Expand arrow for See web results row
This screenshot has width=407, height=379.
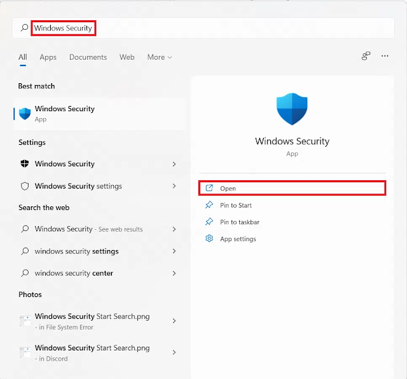point(174,229)
